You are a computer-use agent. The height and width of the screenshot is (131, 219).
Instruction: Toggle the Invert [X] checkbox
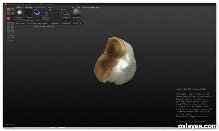[x=47, y=8]
